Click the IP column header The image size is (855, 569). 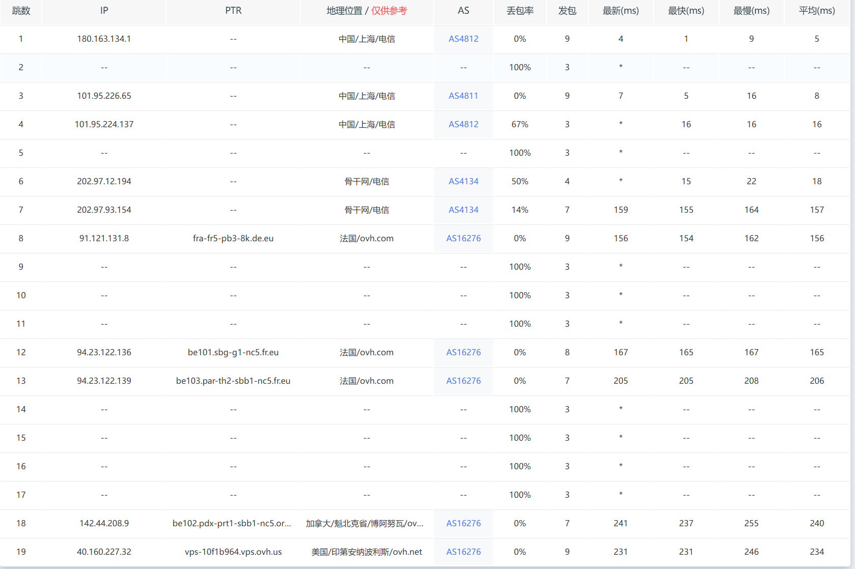point(103,10)
